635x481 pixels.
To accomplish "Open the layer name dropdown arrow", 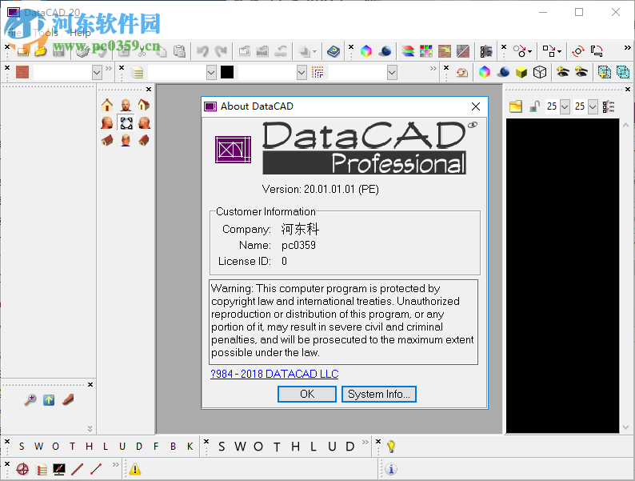I will pyautogui.click(x=211, y=73).
